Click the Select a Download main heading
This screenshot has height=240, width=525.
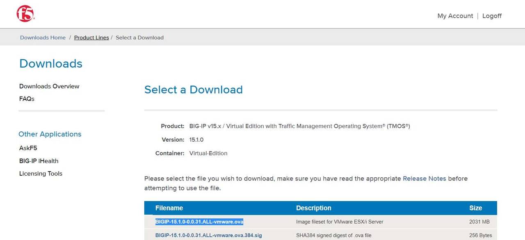click(193, 90)
